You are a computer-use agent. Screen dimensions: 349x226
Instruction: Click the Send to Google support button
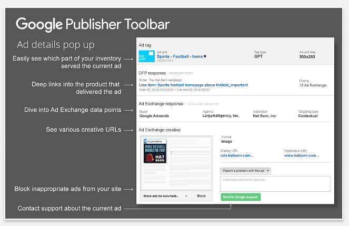pyautogui.click(x=241, y=197)
